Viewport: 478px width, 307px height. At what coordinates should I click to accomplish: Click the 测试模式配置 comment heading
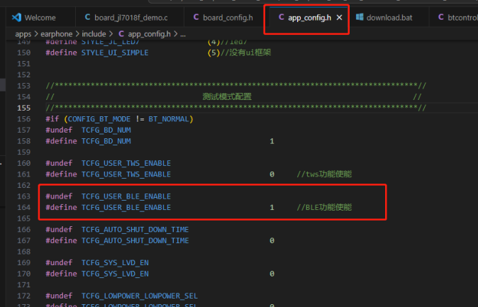pyautogui.click(x=227, y=97)
